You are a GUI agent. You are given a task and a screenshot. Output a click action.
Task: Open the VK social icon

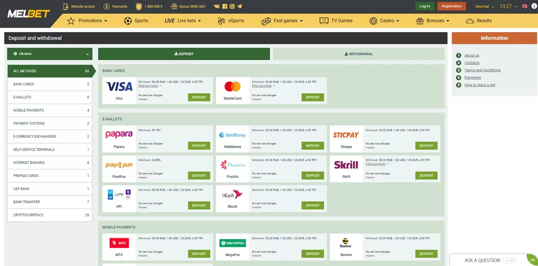point(217,6)
